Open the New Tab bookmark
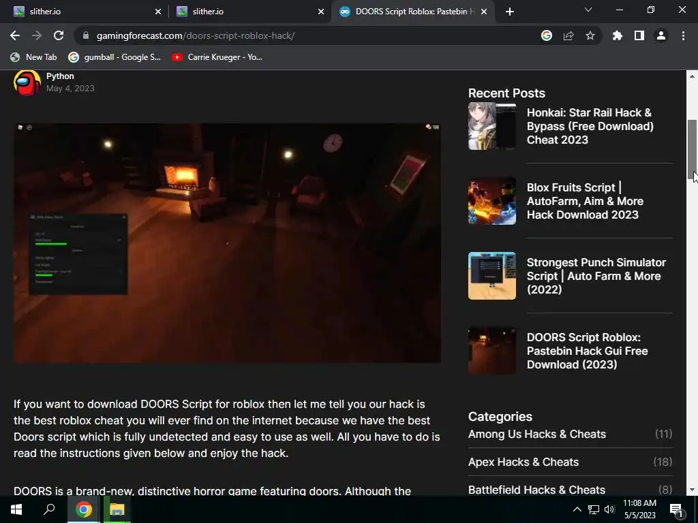Screen dimensions: 698x523 pos(34,57)
